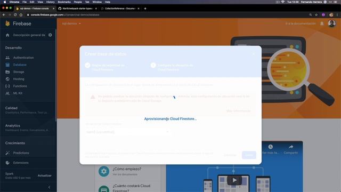Click the Authentication people icon

[7, 58]
